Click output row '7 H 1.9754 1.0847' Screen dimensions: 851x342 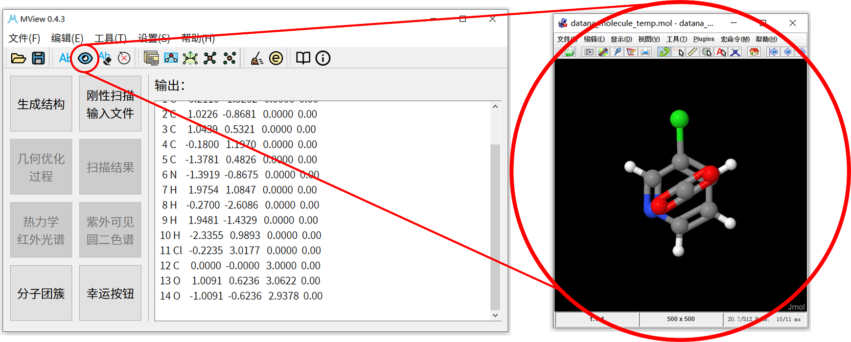click(x=239, y=190)
